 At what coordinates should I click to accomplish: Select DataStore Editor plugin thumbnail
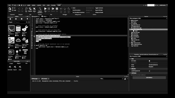pyautogui.click(x=18, y=28)
